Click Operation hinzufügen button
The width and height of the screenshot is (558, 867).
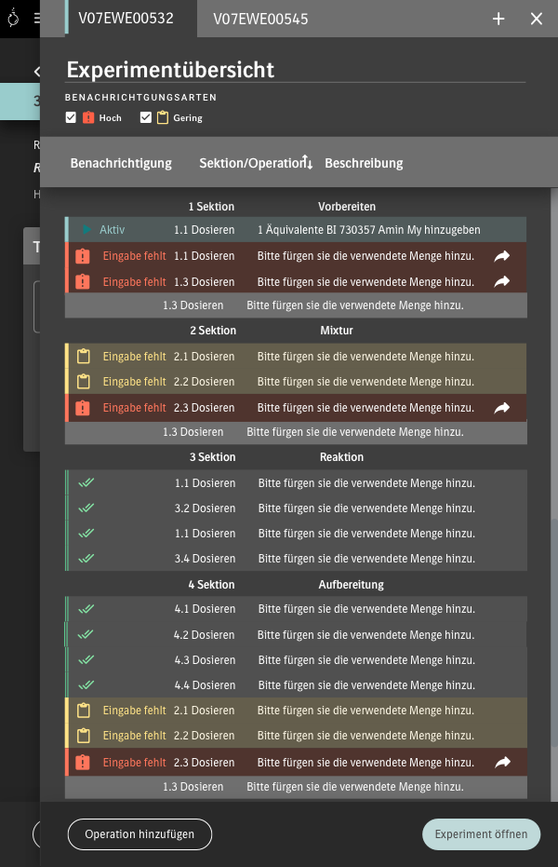[x=139, y=834]
